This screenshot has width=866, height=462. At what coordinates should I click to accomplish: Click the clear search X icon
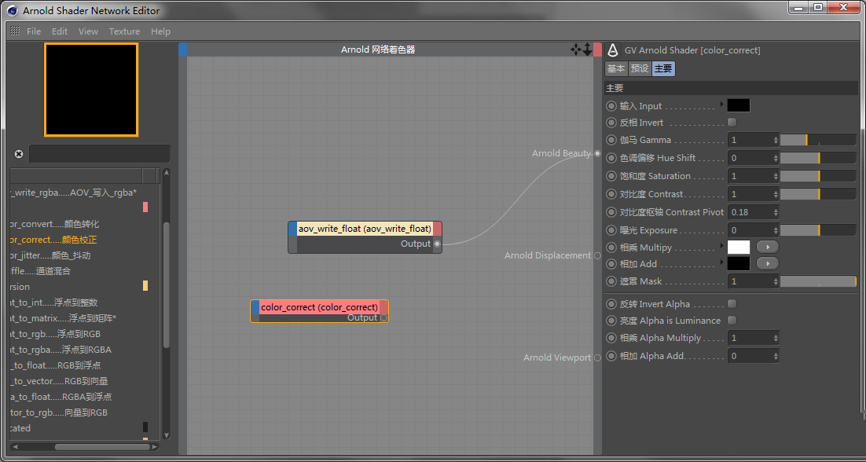click(19, 154)
